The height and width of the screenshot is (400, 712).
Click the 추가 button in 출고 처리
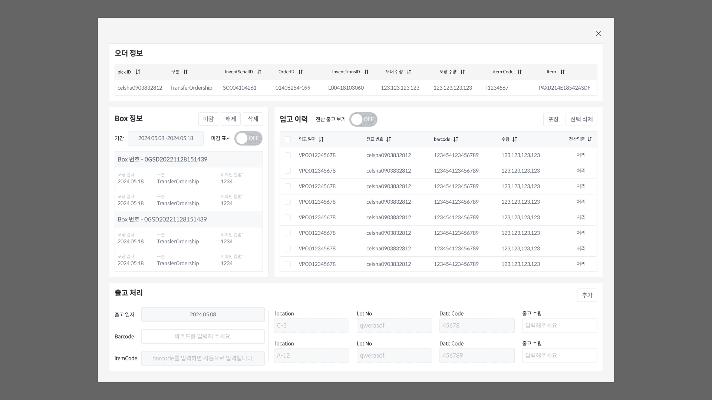tap(587, 295)
